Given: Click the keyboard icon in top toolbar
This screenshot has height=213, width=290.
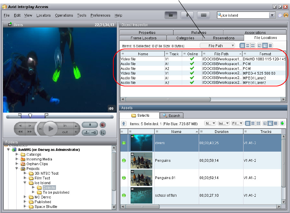Looking at the screenshot, I should pyautogui.click(x=204, y=15).
